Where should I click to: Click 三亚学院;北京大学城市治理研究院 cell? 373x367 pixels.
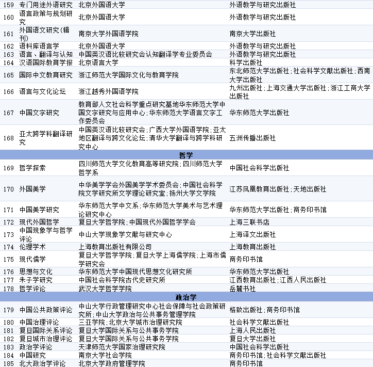(x=130, y=322)
